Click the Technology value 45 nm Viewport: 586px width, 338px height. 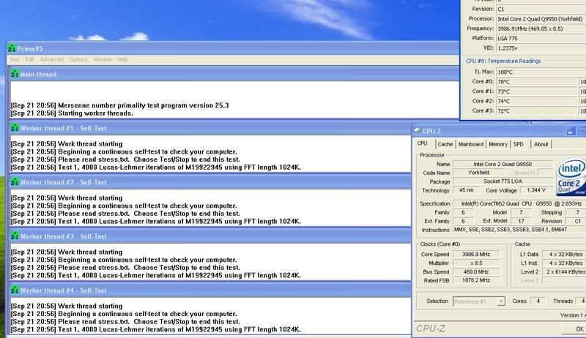467,190
